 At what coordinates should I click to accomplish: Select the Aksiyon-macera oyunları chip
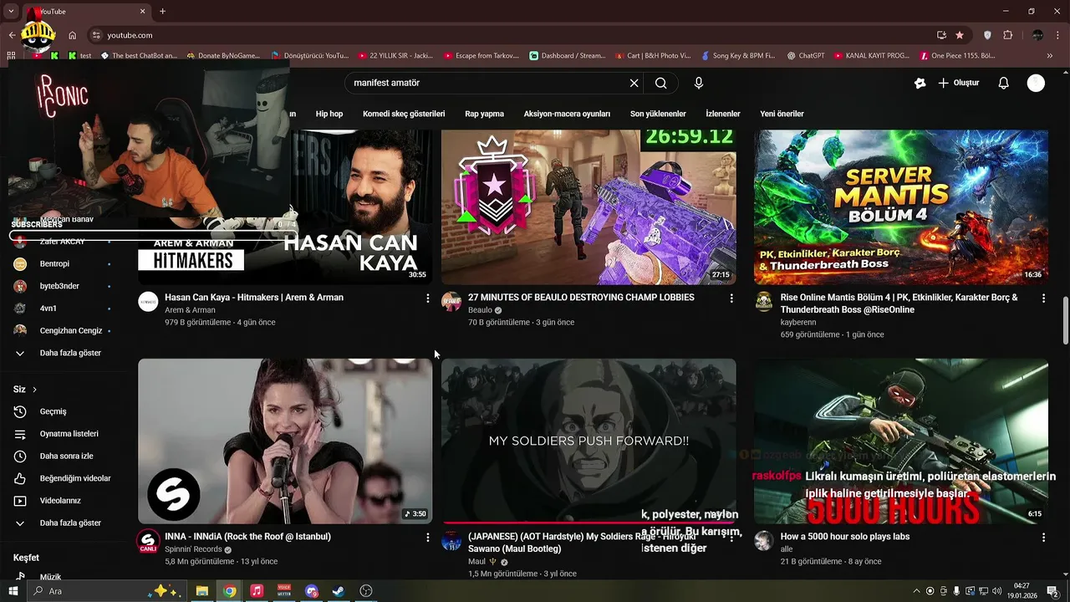coord(567,114)
